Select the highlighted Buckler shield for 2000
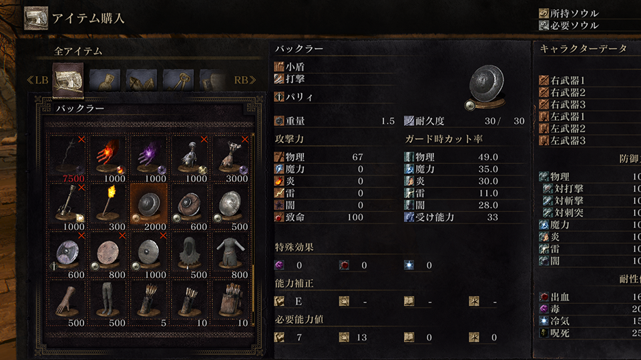The image size is (641, 360). pos(149,207)
